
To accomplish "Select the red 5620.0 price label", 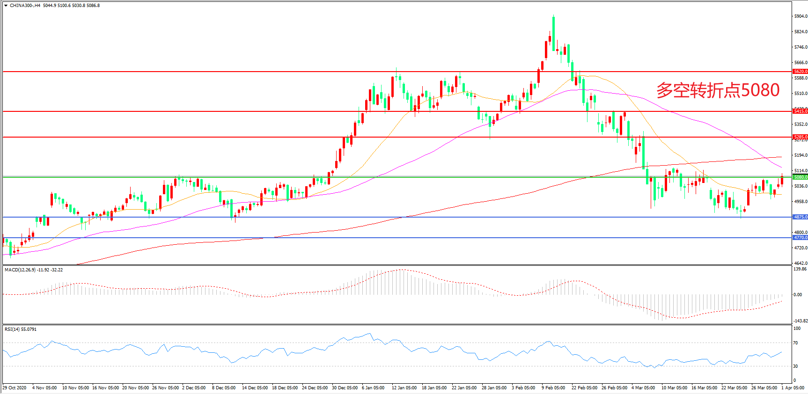I will 800,72.
